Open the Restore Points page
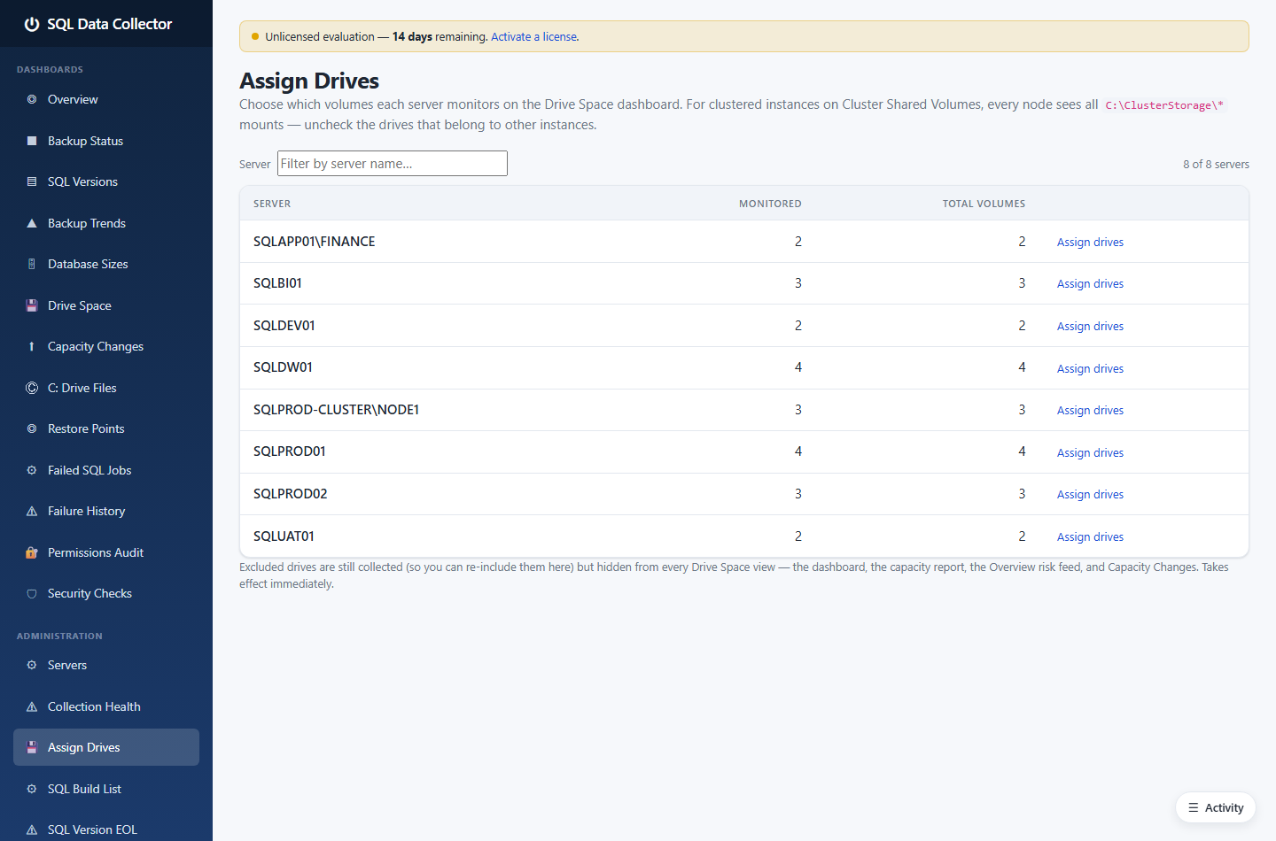1276x841 pixels. click(x=106, y=428)
